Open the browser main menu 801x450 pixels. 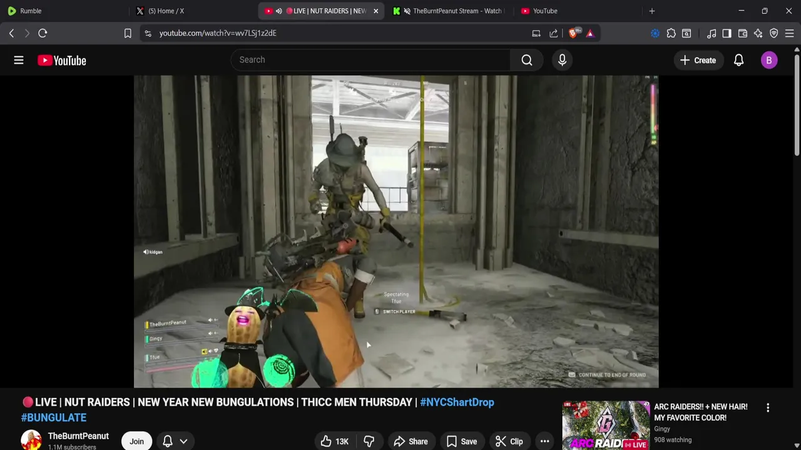pos(789,33)
